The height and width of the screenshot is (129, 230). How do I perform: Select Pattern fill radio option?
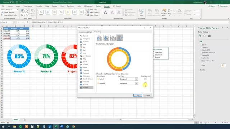(x=201, y=55)
